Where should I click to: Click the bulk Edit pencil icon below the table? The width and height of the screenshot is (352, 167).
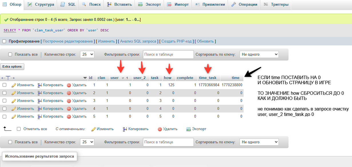(93, 129)
